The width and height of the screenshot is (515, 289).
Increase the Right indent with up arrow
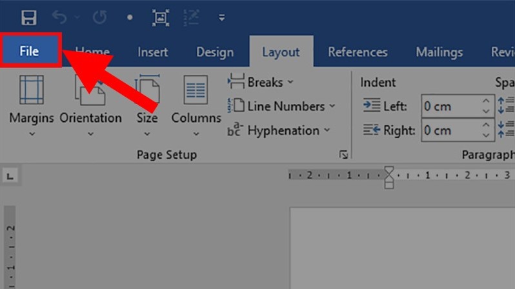tap(486, 125)
